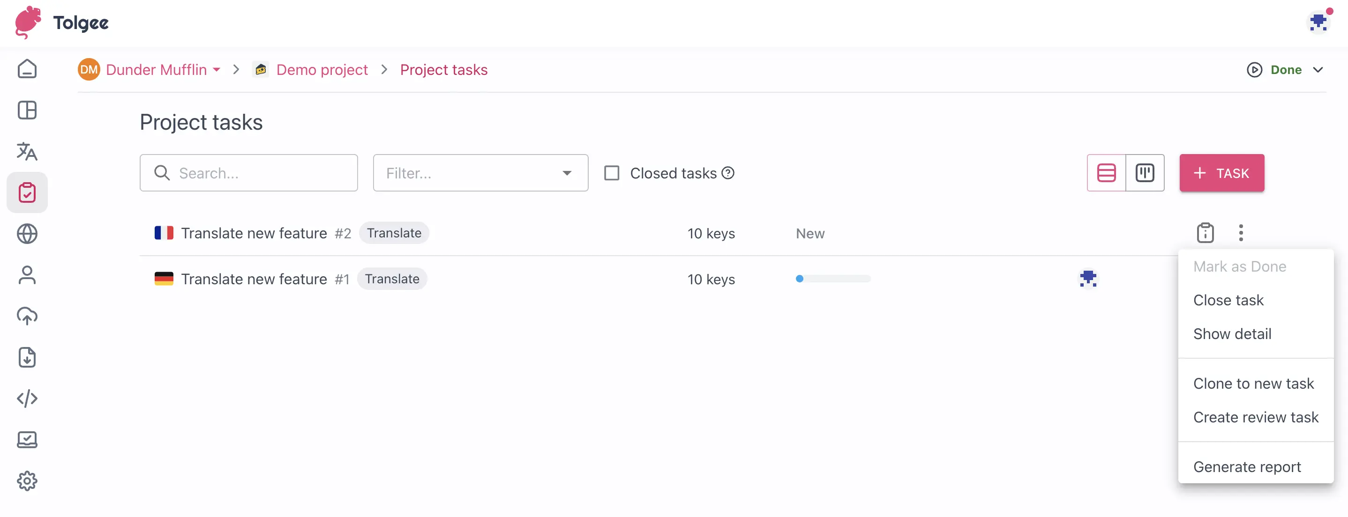Select Generate report from the context menu
Viewport: 1348px width, 517px height.
[x=1247, y=466]
